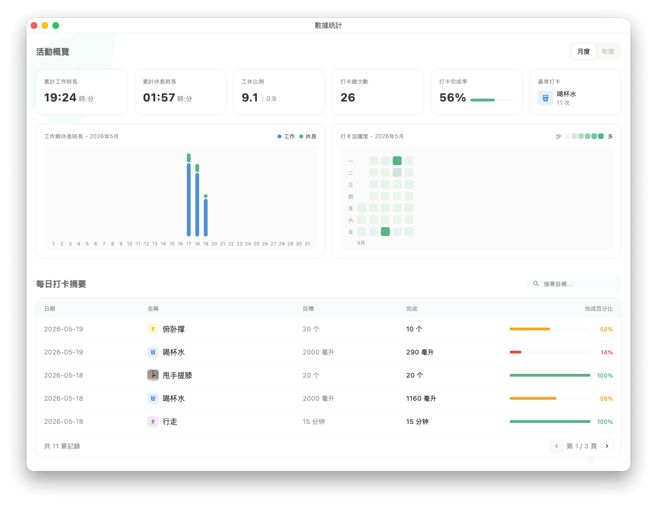
Task: Click the 喝杯水 cup icon in 最常打卡 card
Action: click(x=545, y=98)
